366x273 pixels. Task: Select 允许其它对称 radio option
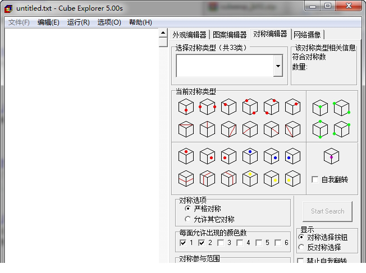pos(187,219)
